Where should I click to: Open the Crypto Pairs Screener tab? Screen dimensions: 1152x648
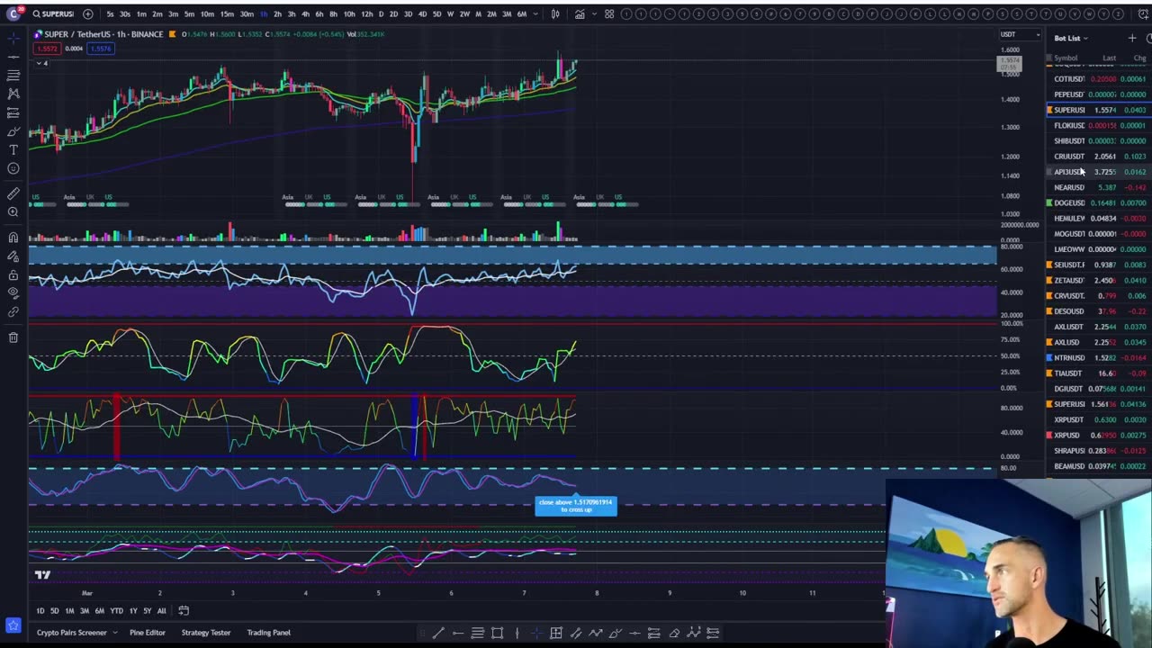[x=71, y=633]
